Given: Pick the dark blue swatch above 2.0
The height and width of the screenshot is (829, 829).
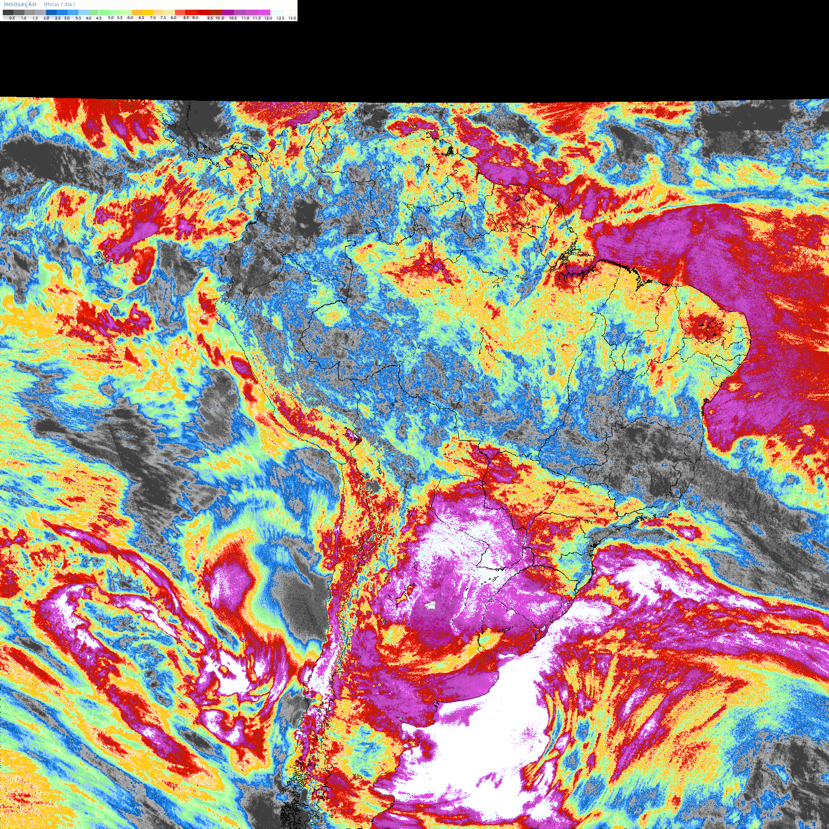Looking at the screenshot, I should click(x=51, y=12).
